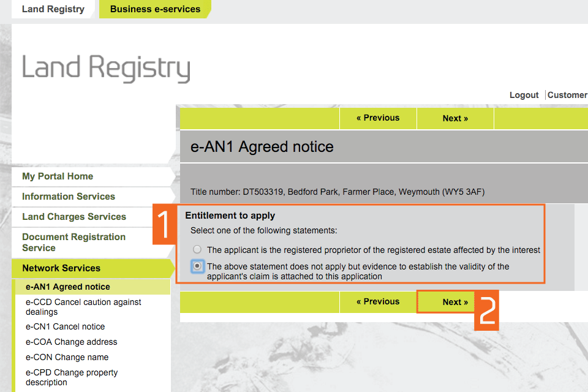Log out via the Logout link
Image resolution: width=588 pixels, height=392 pixels.
524,95
